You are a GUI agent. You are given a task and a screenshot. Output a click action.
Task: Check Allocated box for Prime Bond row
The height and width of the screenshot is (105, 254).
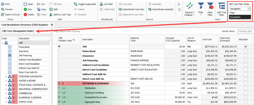tap(245, 51)
